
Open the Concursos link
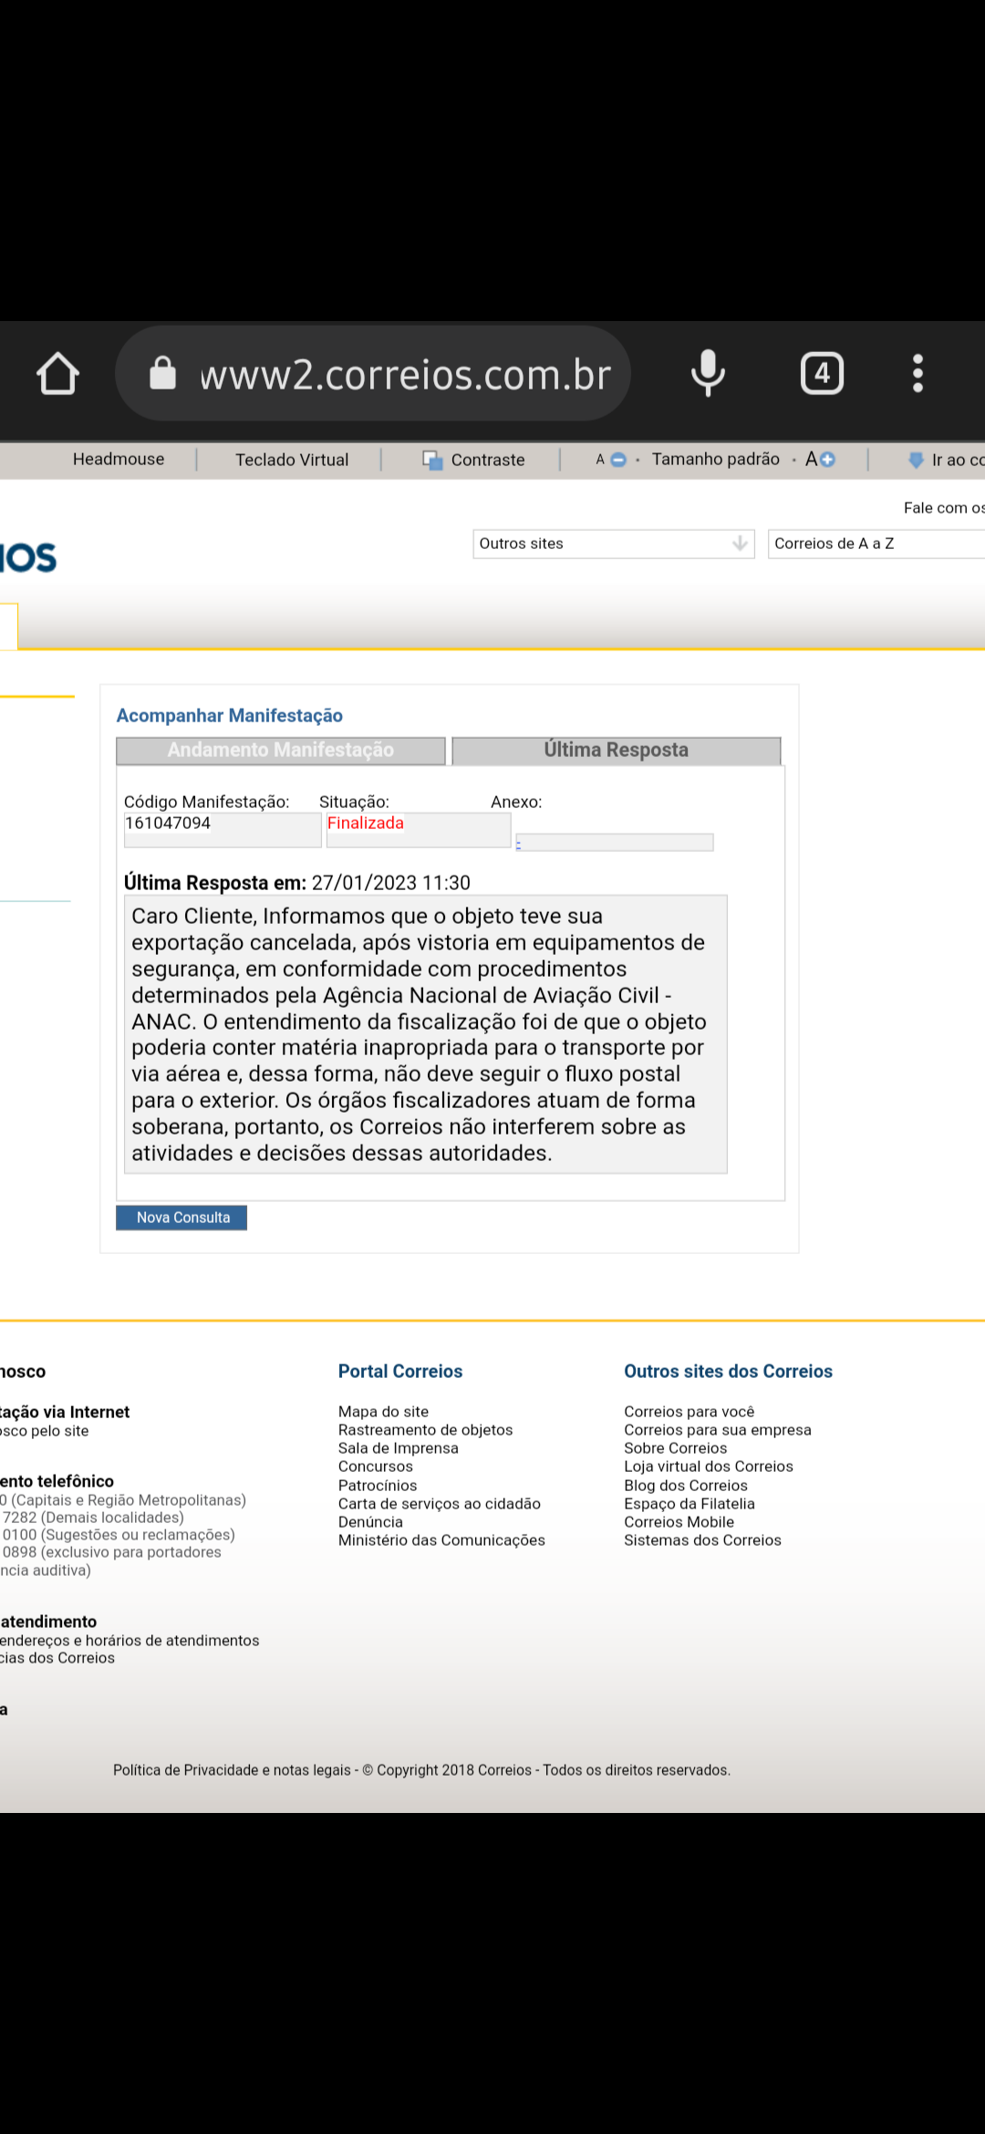pos(376,1466)
